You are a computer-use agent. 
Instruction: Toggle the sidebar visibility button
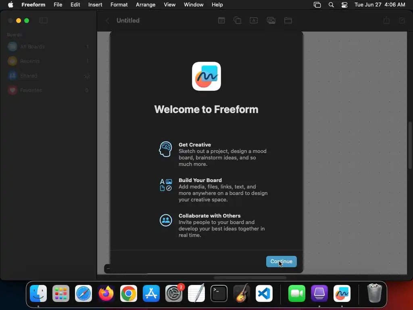click(44, 20)
